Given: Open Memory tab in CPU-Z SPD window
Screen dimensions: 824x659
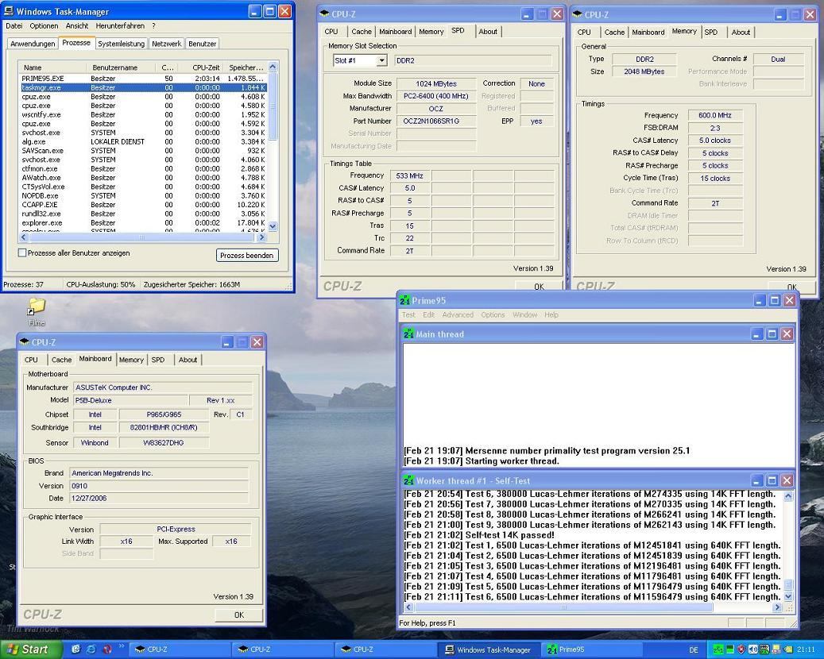Looking at the screenshot, I should (x=431, y=32).
